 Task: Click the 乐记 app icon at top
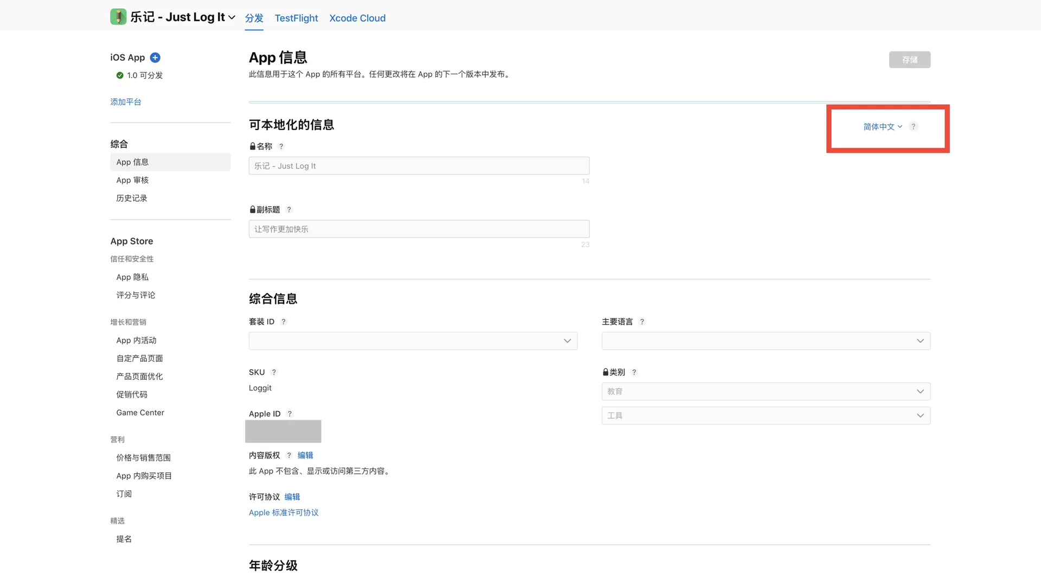(118, 17)
